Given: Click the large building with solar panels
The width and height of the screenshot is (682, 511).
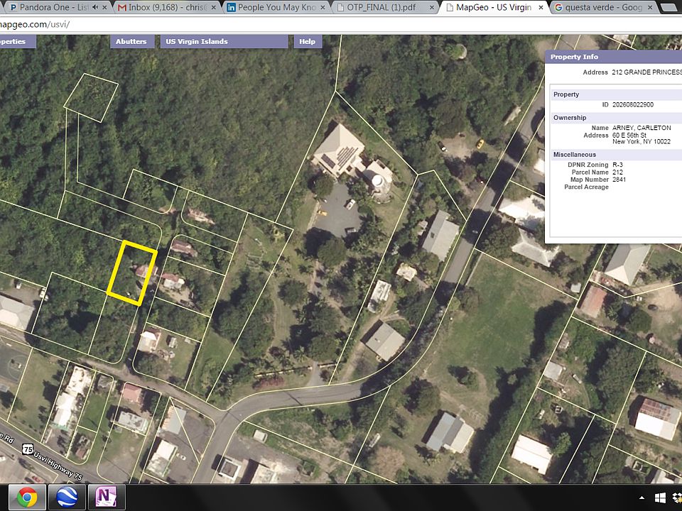Looking at the screenshot, I should pyautogui.click(x=340, y=150).
